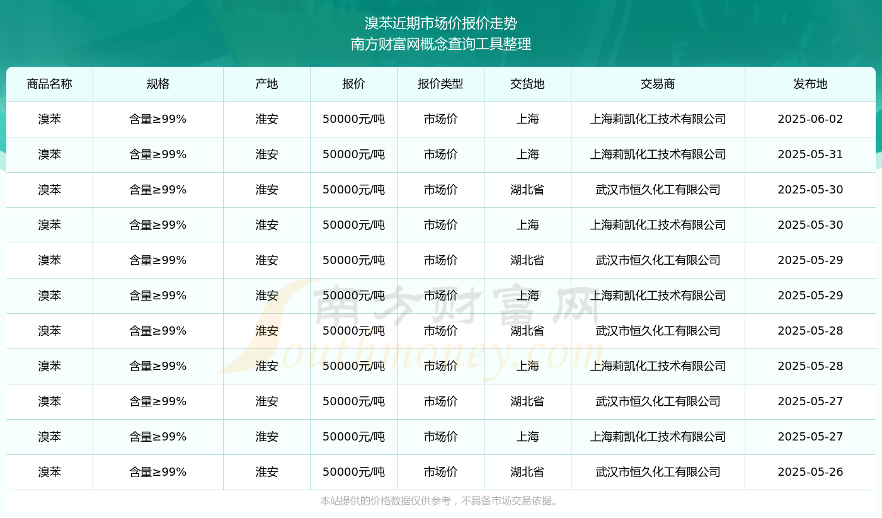Click trader 上海莉凯化工技术有限公司 in the 2025-05-30 row
Screen dimensions: 882x518
pos(658,225)
